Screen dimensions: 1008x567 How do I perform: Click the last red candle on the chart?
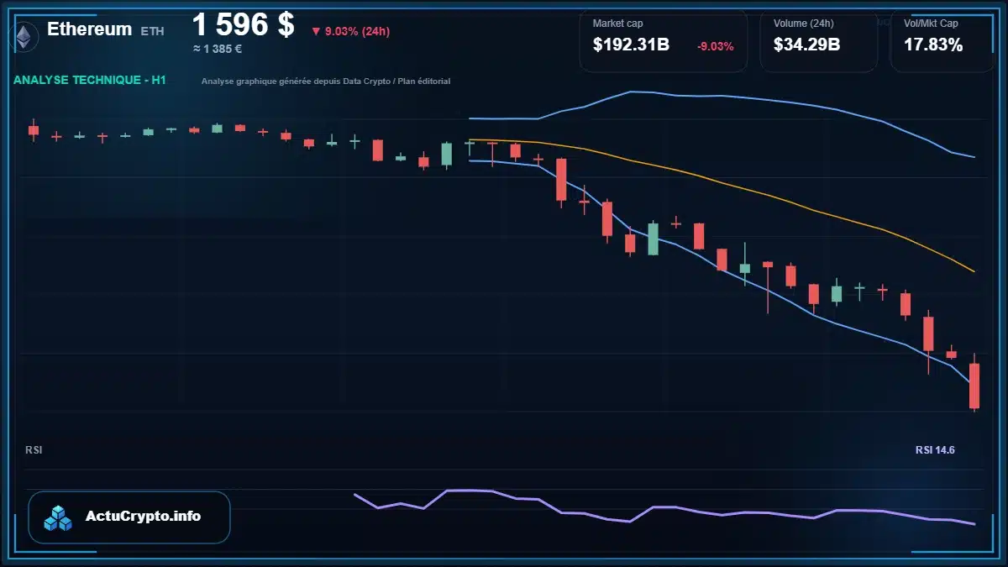(x=974, y=386)
